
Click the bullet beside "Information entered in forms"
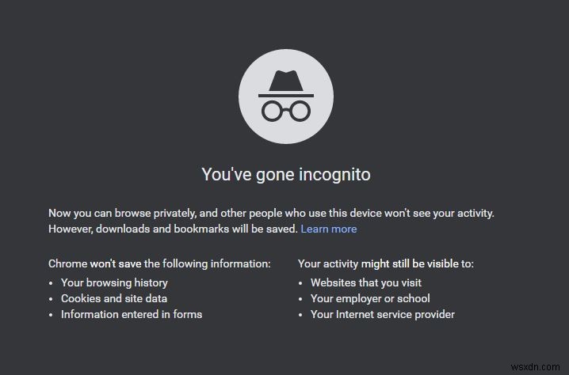click(x=51, y=315)
